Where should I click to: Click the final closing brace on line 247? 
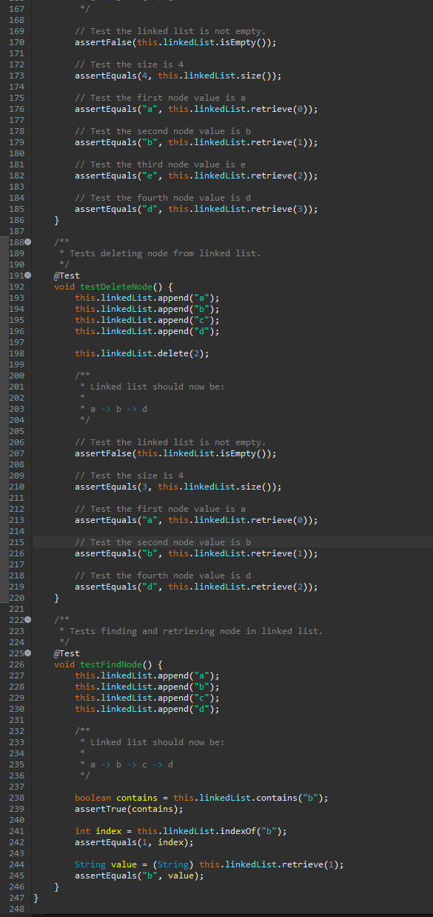tap(36, 898)
